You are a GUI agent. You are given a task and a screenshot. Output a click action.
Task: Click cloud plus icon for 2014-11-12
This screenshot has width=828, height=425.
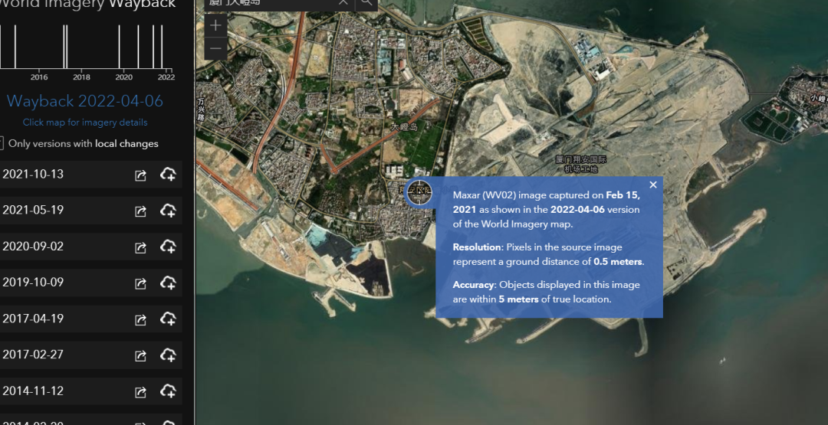[x=168, y=391]
